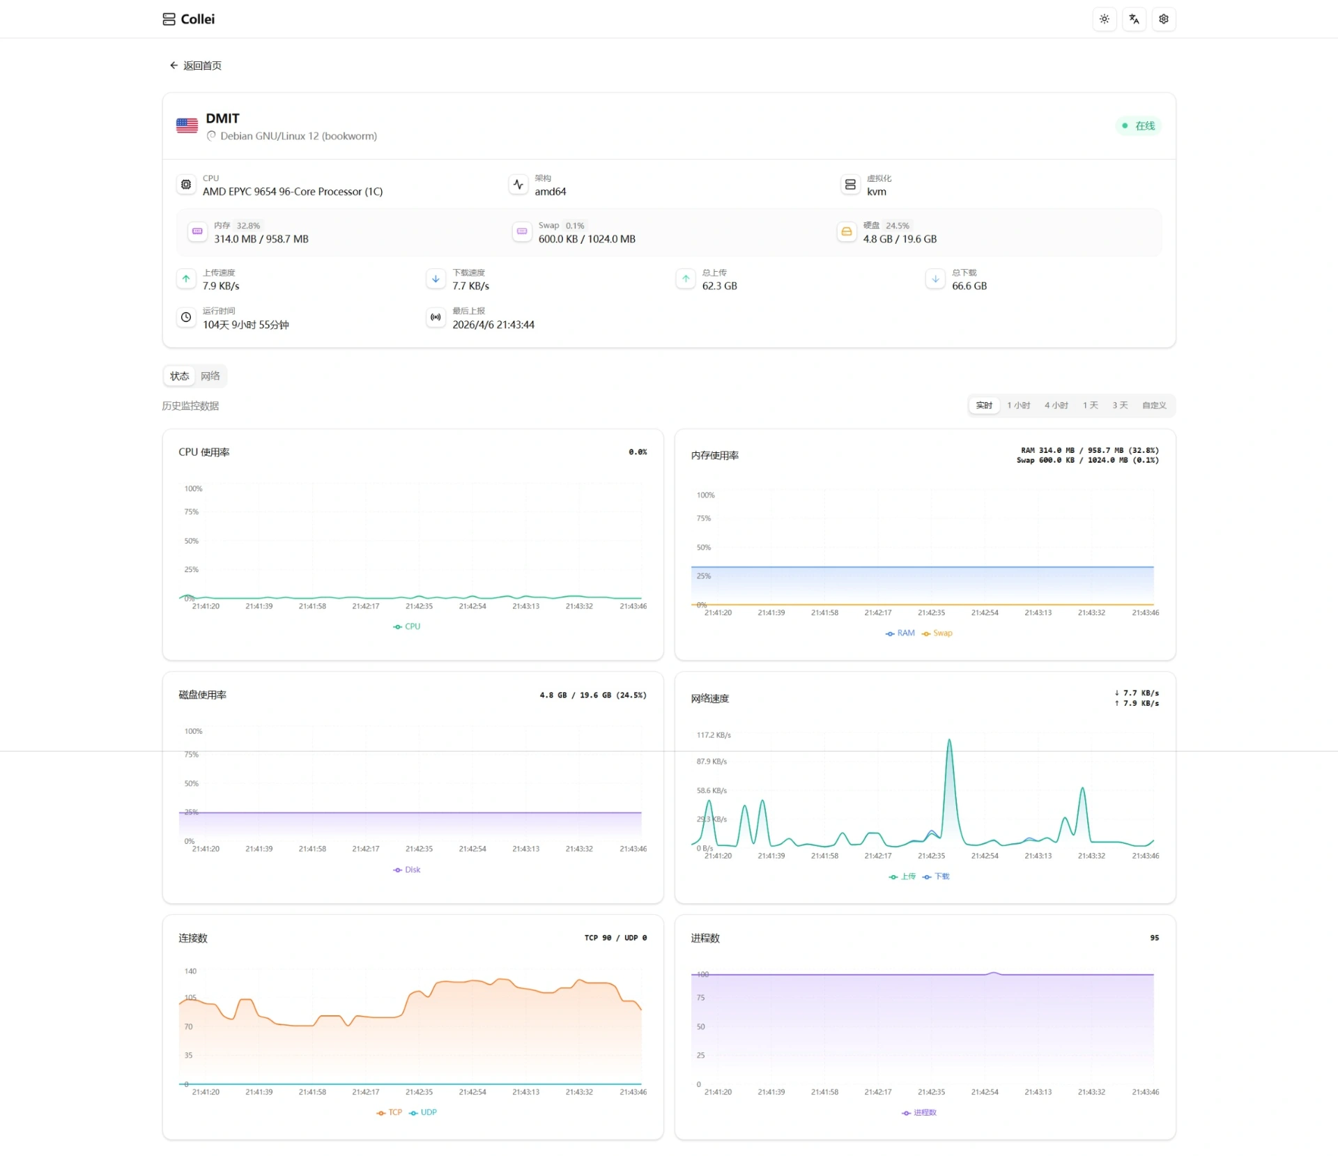Viewport: 1338px width, 1156px height.
Task: Select the 3 天 time range
Action: (x=1119, y=405)
